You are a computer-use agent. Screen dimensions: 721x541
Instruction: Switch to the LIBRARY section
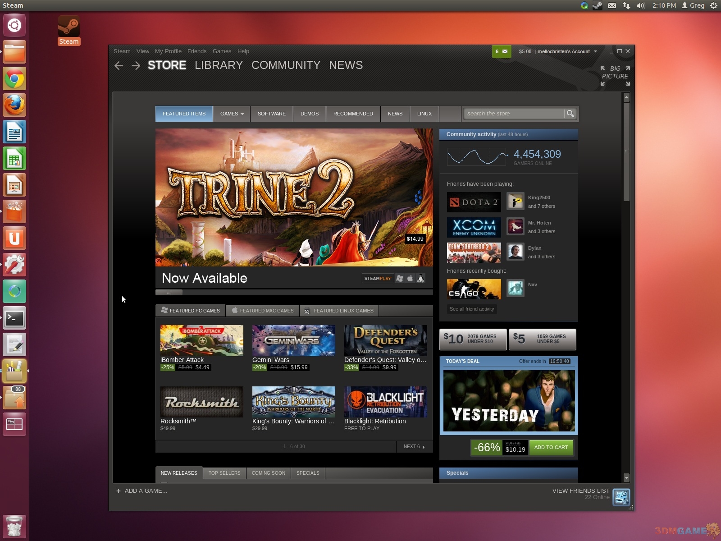pyautogui.click(x=219, y=65)
